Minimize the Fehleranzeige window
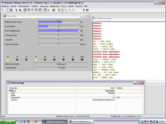Viewport: 166px width, 124px height. point(135,83)
